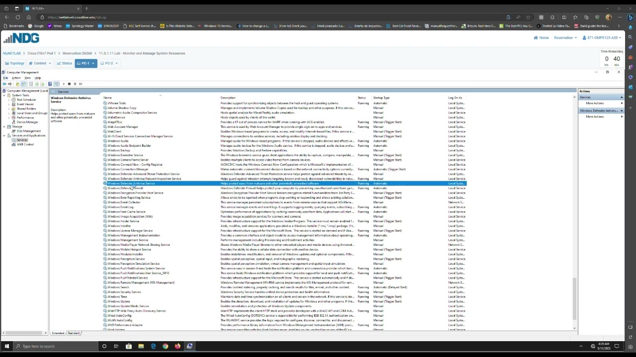Select Disk Management in the tree

tap(29, 131)
